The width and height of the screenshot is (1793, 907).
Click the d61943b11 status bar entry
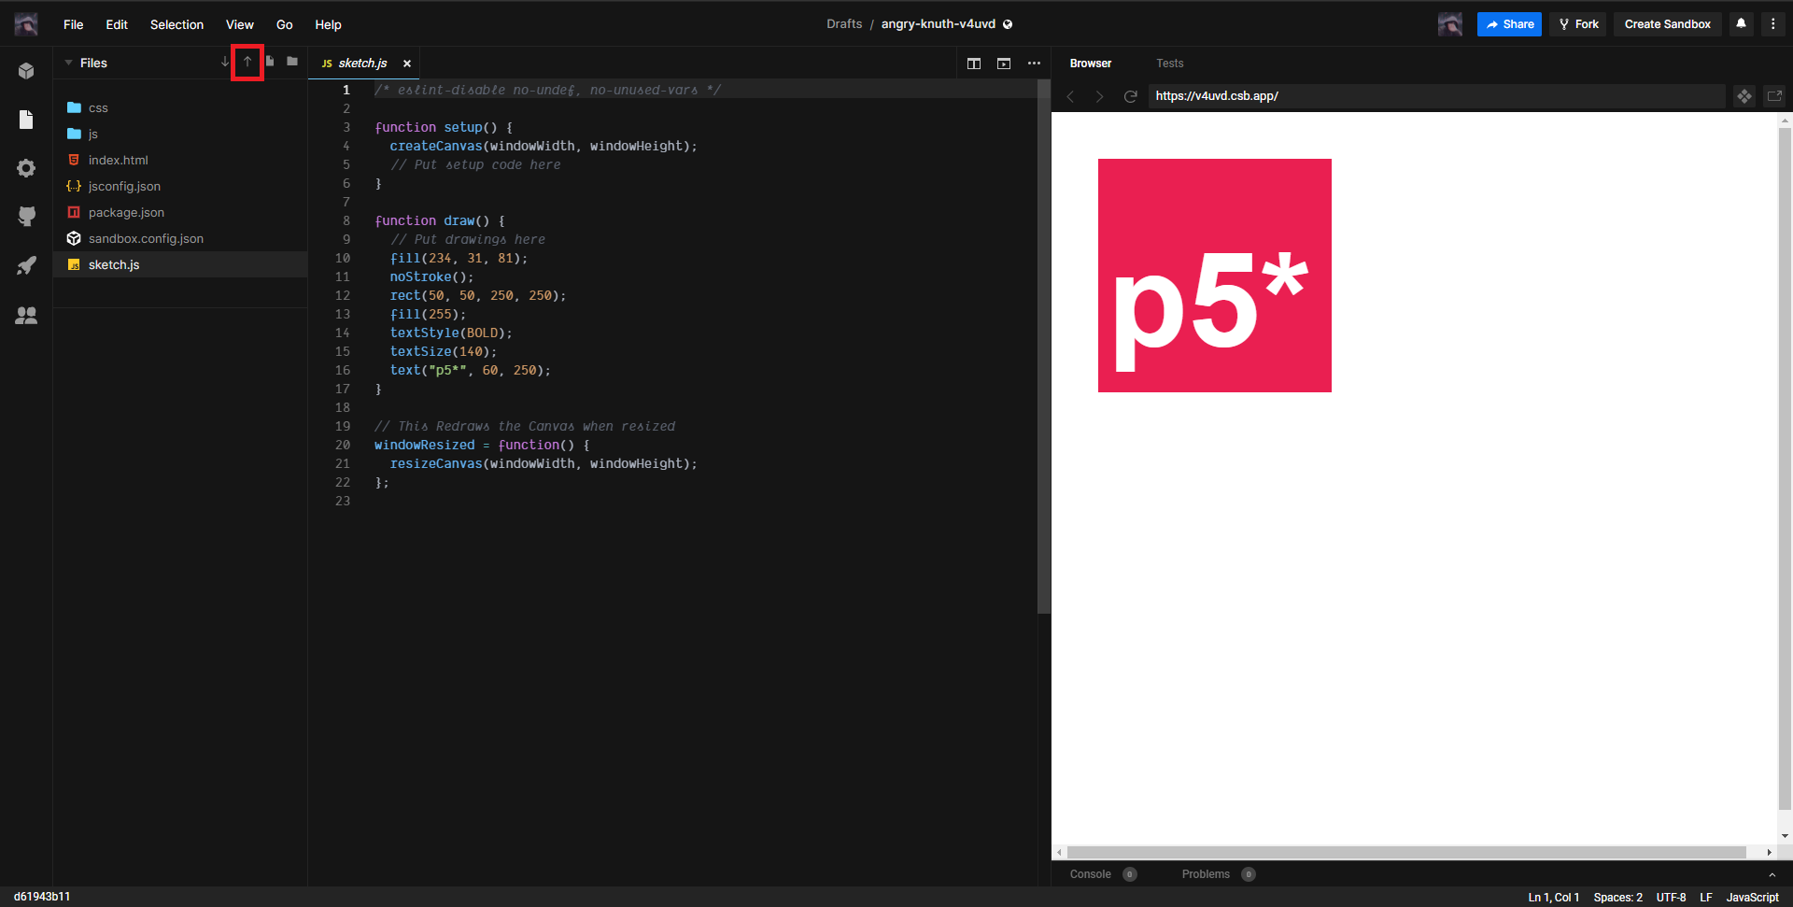pyautogui.click(x=42, y=897)
